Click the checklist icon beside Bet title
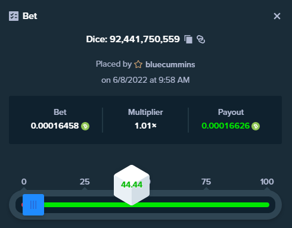The image size is (292, 228). [14, 16]
